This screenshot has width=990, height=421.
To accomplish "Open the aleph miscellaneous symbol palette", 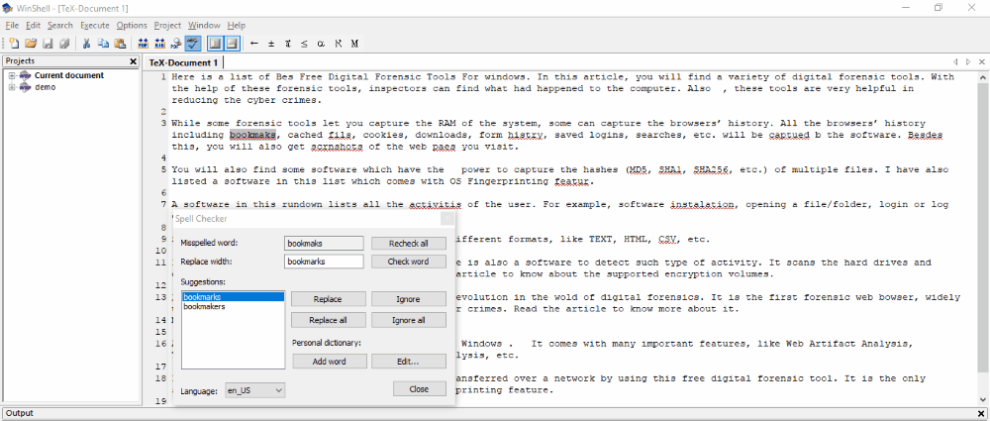I will [x=338, y=44].
